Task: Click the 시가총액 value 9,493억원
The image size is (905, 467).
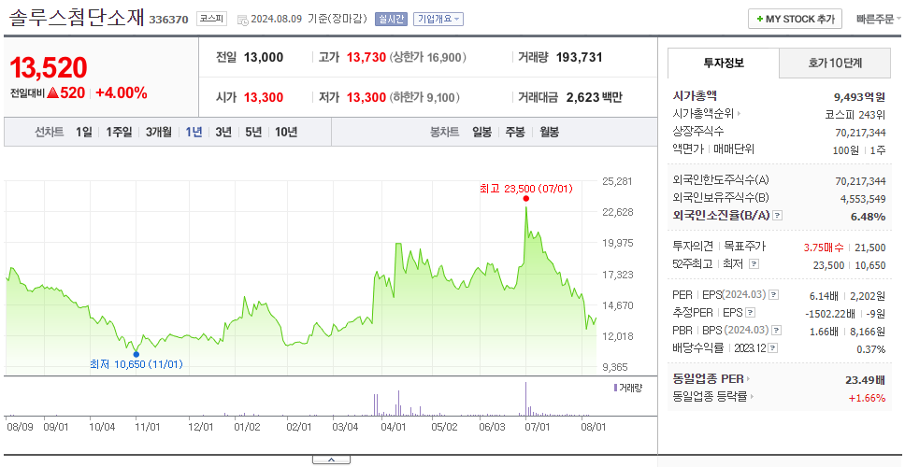Action: [859, 97]
